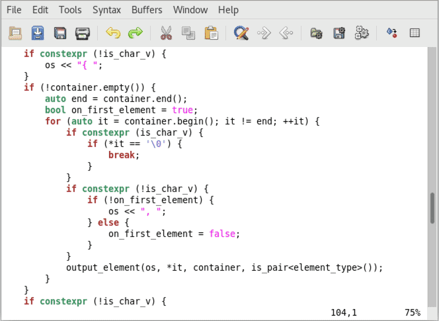Load a session using toolbar icon

tap(317, 32)
